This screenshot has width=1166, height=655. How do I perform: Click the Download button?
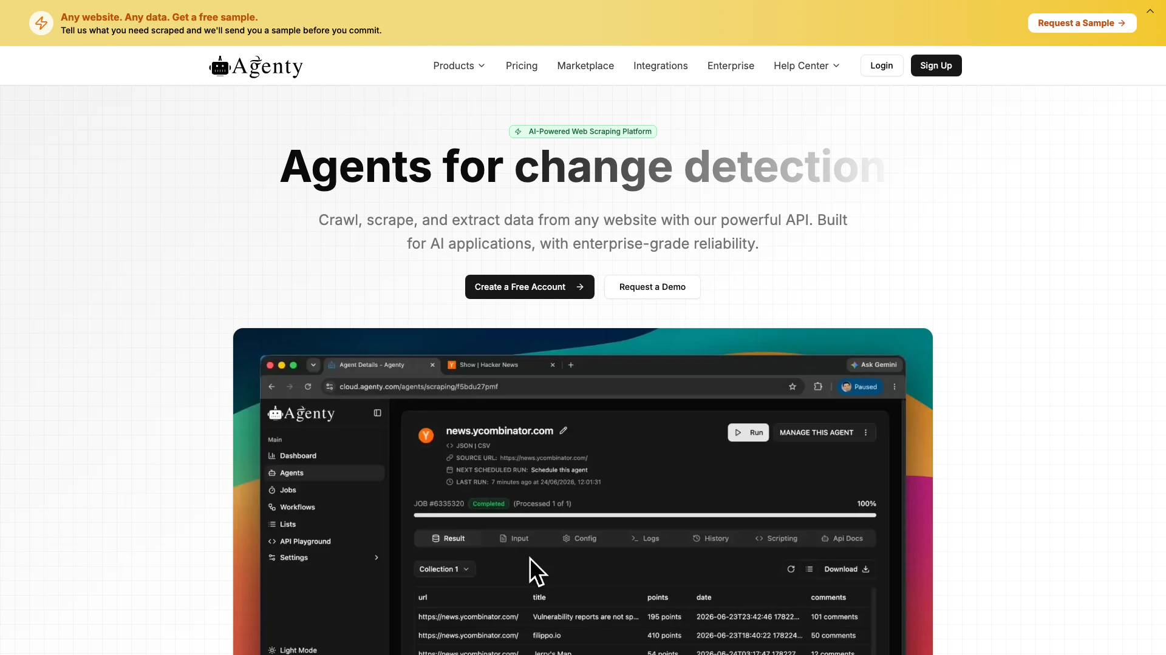(847, 569)
